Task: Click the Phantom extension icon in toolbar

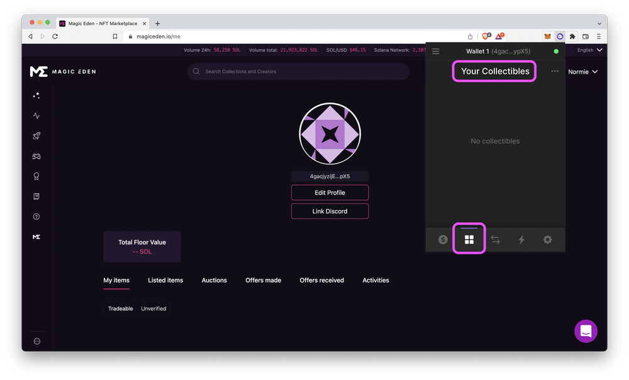Action: 560,36
